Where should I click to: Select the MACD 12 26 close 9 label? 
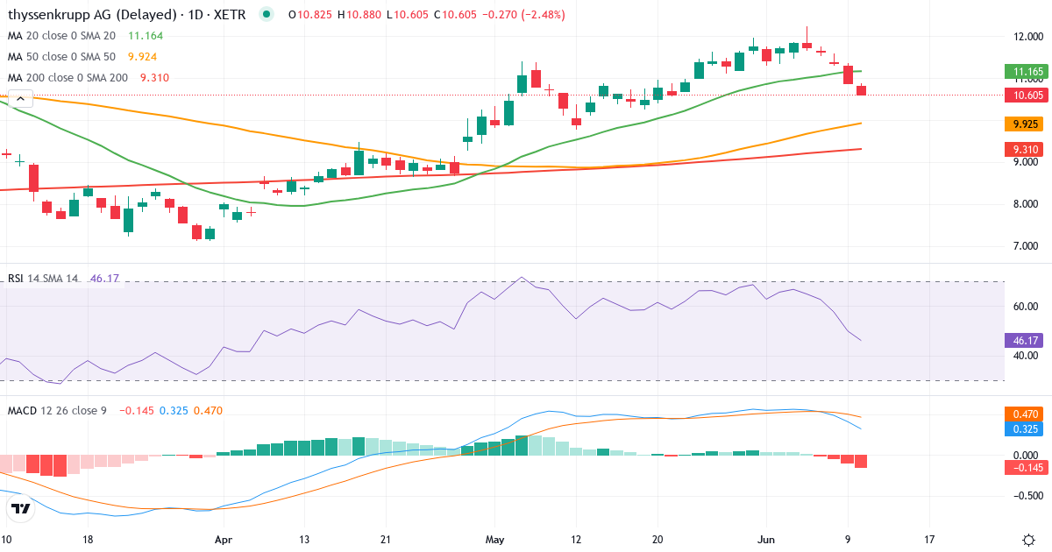(57, 410)
